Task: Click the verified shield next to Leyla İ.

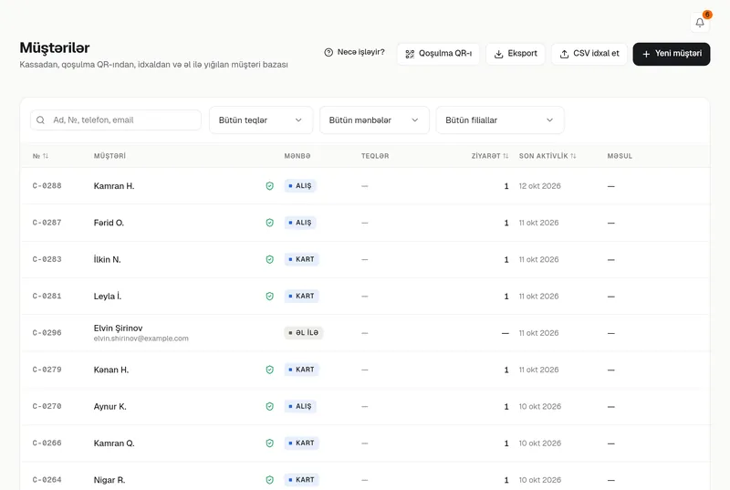Action: [269, 297]
